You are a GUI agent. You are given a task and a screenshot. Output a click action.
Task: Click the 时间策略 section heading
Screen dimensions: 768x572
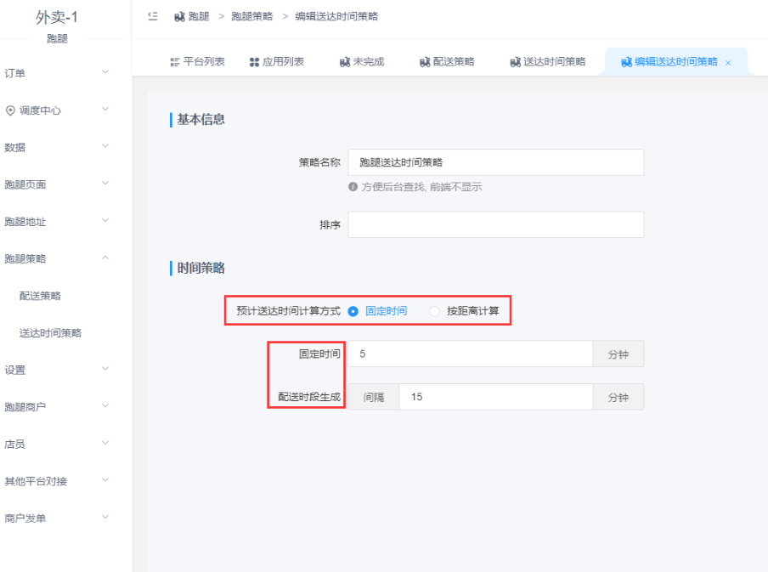click(200, 268)
